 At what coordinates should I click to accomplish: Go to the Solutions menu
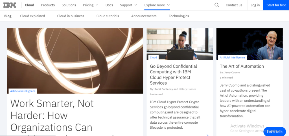point(69,5)
